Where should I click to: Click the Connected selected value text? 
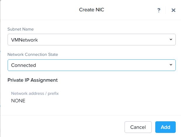[23, 65]
